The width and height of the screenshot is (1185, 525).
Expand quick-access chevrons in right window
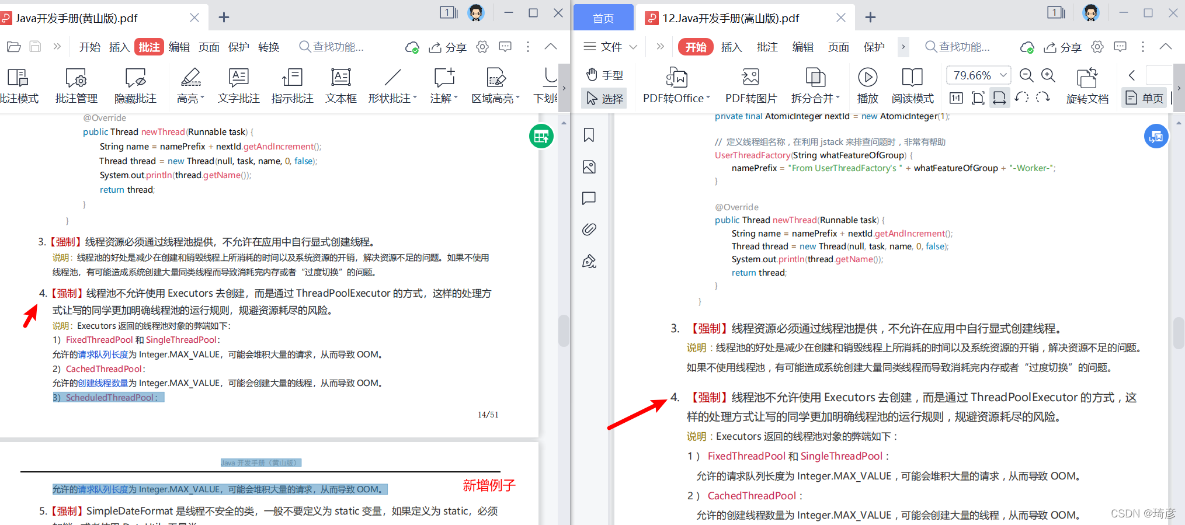[660, 47]
